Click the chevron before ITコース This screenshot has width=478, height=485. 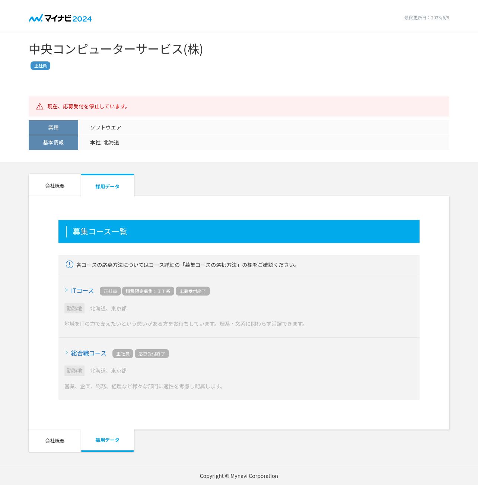66,290
